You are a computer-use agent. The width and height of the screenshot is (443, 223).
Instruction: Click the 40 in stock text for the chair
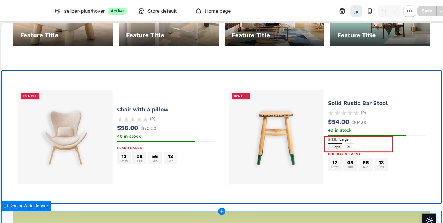(x=129, y=136)
